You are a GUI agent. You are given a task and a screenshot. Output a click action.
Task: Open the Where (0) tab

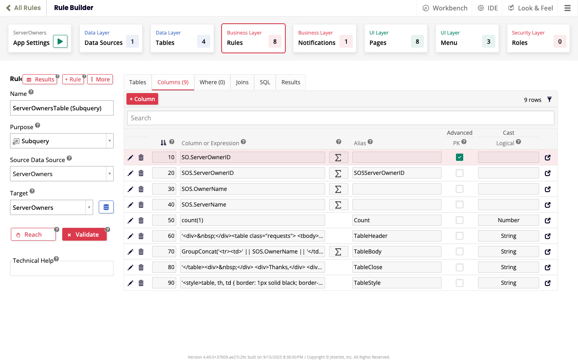pos(212,82)
